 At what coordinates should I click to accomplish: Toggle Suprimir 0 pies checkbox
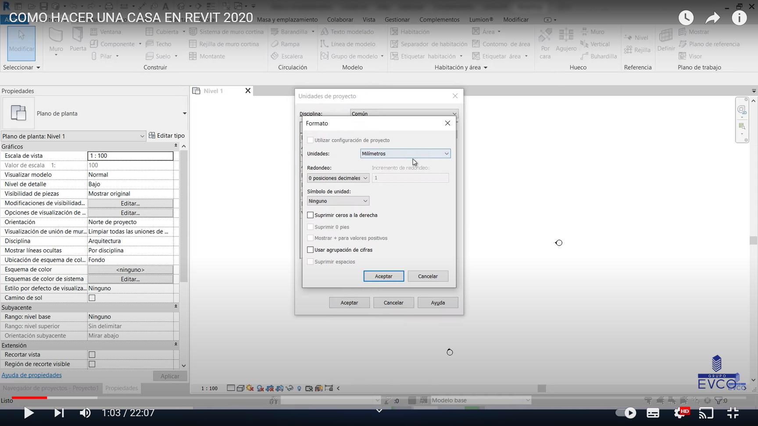[x=311, y=227]
